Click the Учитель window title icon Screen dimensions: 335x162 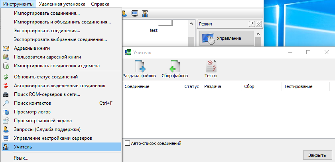click(x=128, y=52)
